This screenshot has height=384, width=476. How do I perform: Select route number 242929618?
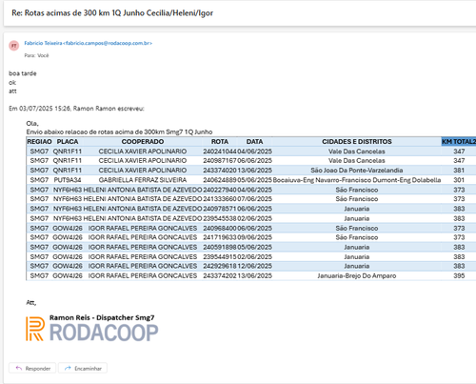220,266
